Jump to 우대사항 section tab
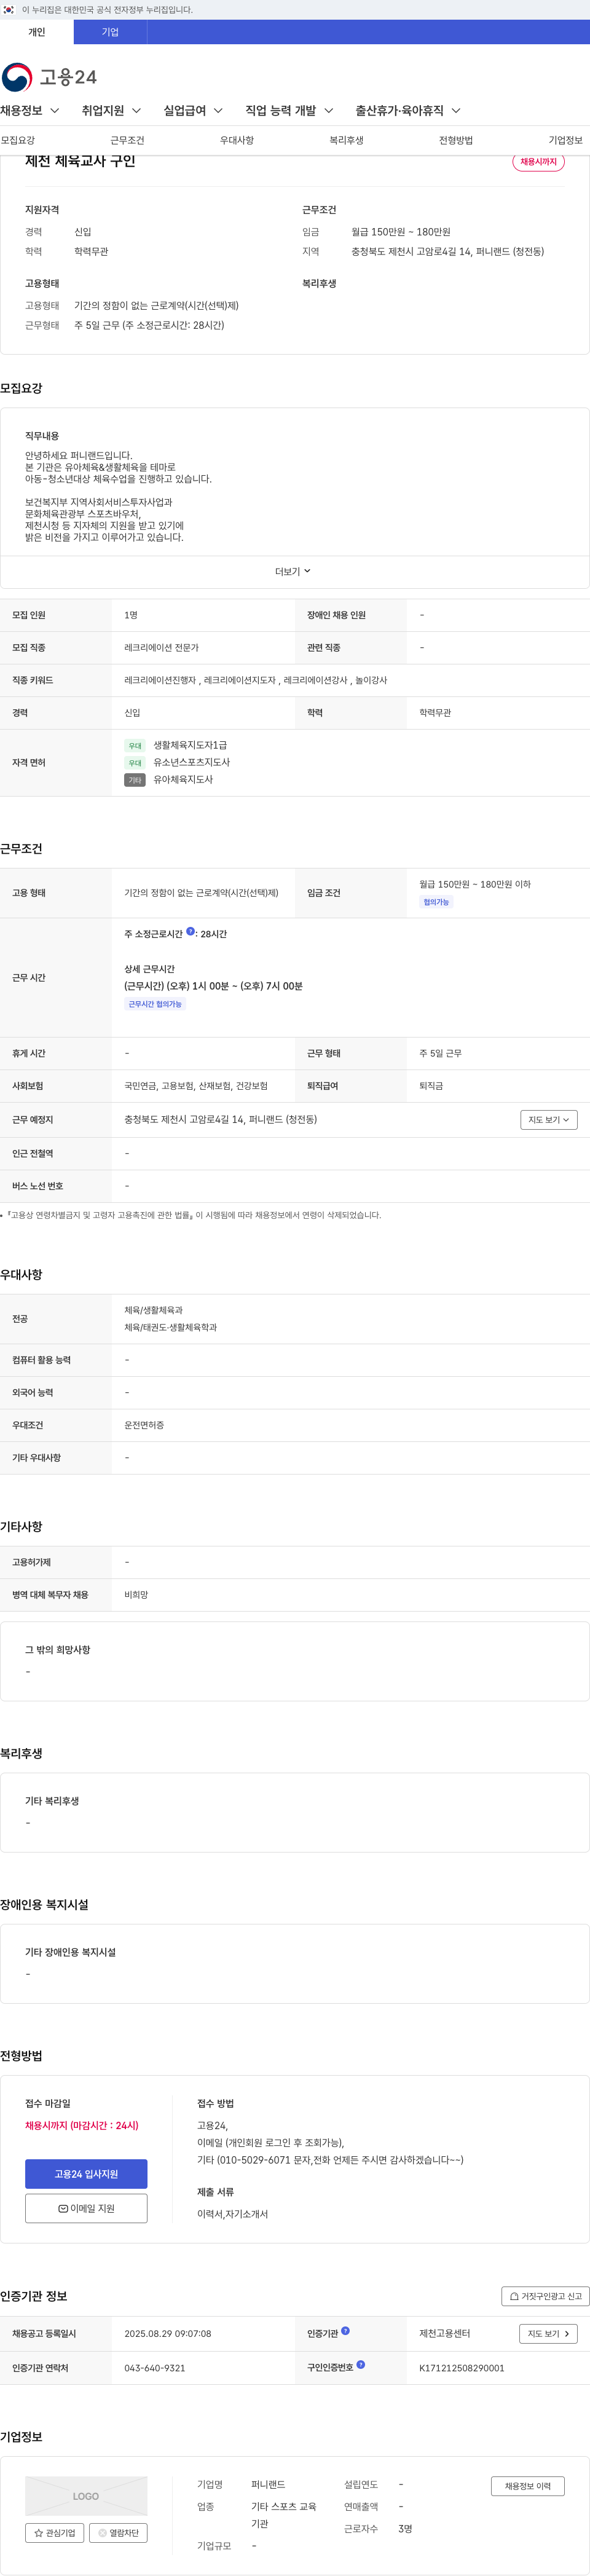 (x=237, y=140)
